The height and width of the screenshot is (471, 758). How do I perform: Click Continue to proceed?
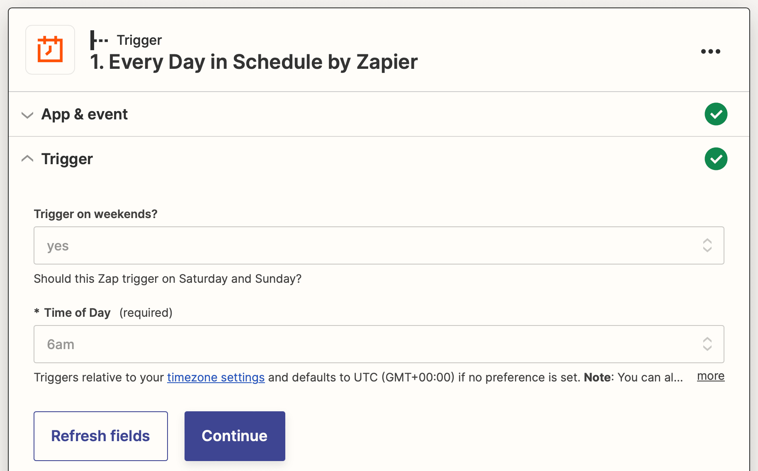click(234, 436)
